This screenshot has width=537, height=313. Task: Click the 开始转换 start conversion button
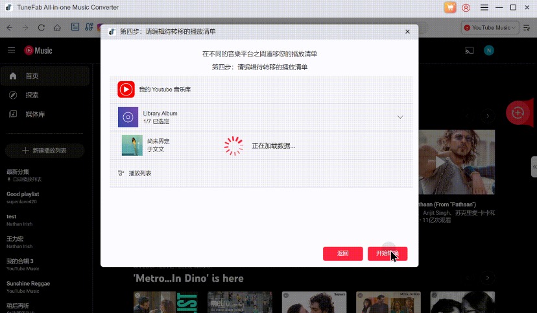(x=387, y=254)
